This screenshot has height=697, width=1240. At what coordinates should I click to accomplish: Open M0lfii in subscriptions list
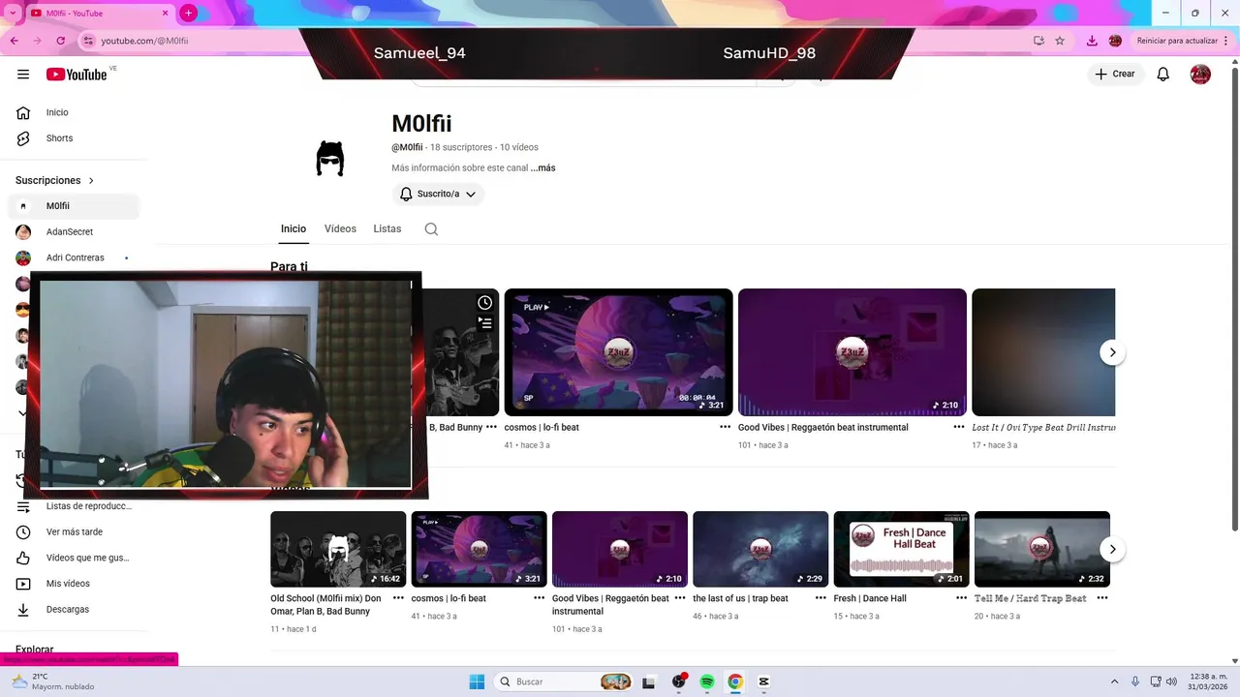point(74,206)
